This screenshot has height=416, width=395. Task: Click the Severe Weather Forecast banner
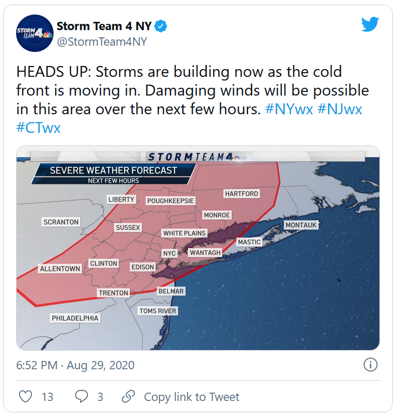pos(114,174)
